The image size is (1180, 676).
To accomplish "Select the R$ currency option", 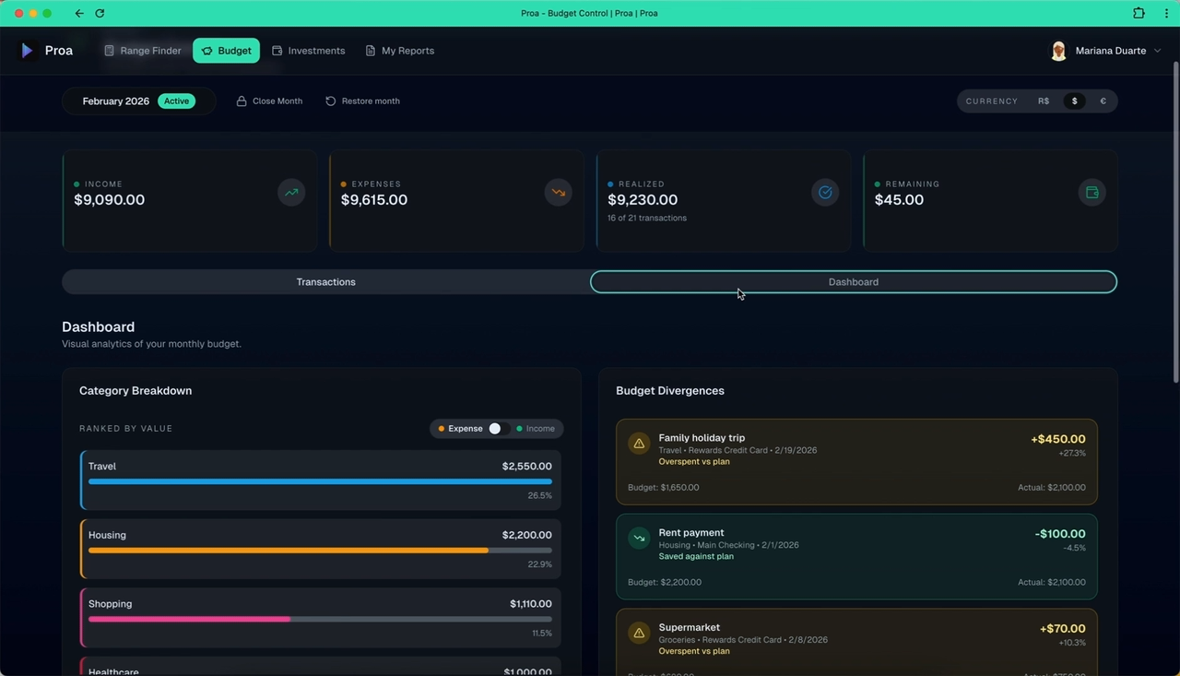I will [x=1043, y=101].
